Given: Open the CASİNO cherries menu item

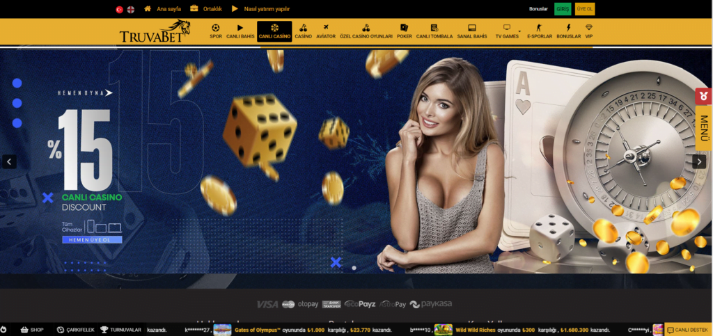Looking at the screenshot, I should point(303,32).
